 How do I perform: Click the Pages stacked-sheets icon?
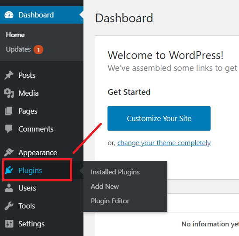pos(9,111)
